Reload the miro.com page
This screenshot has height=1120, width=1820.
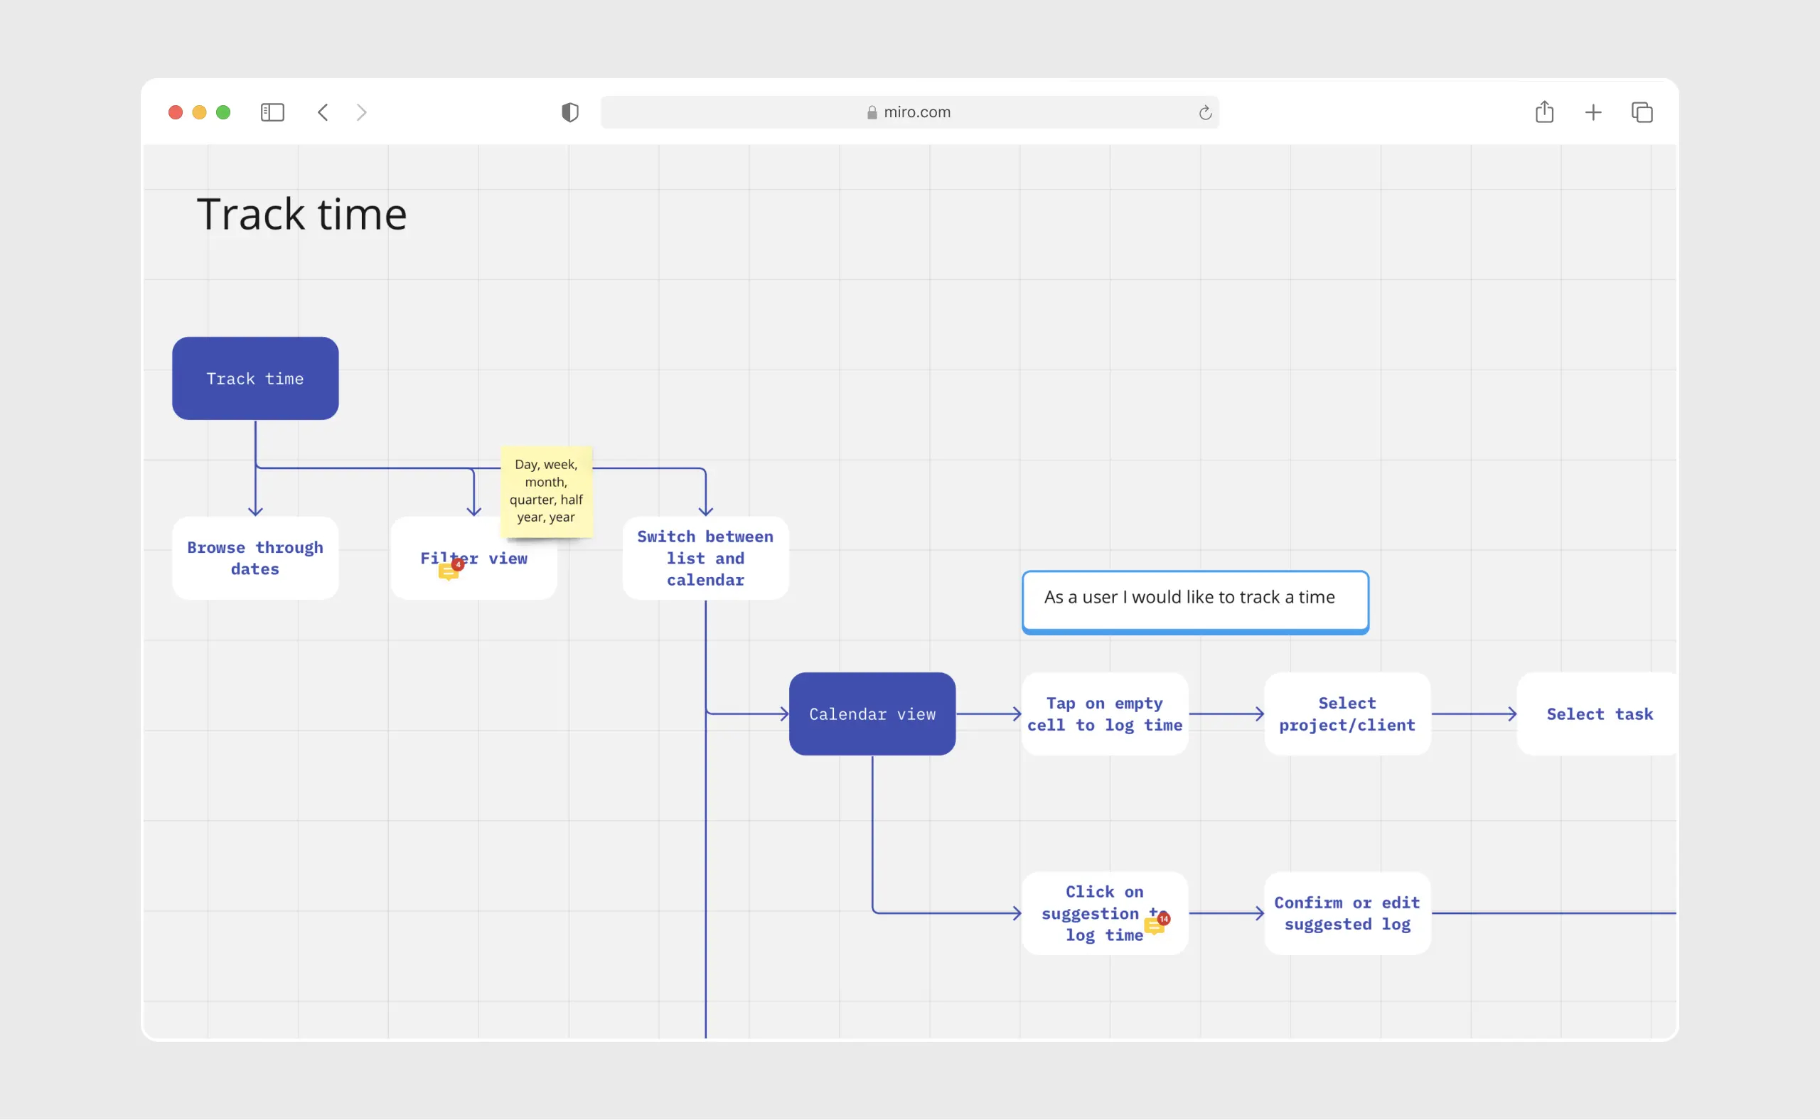click(x=1205, y=112)
